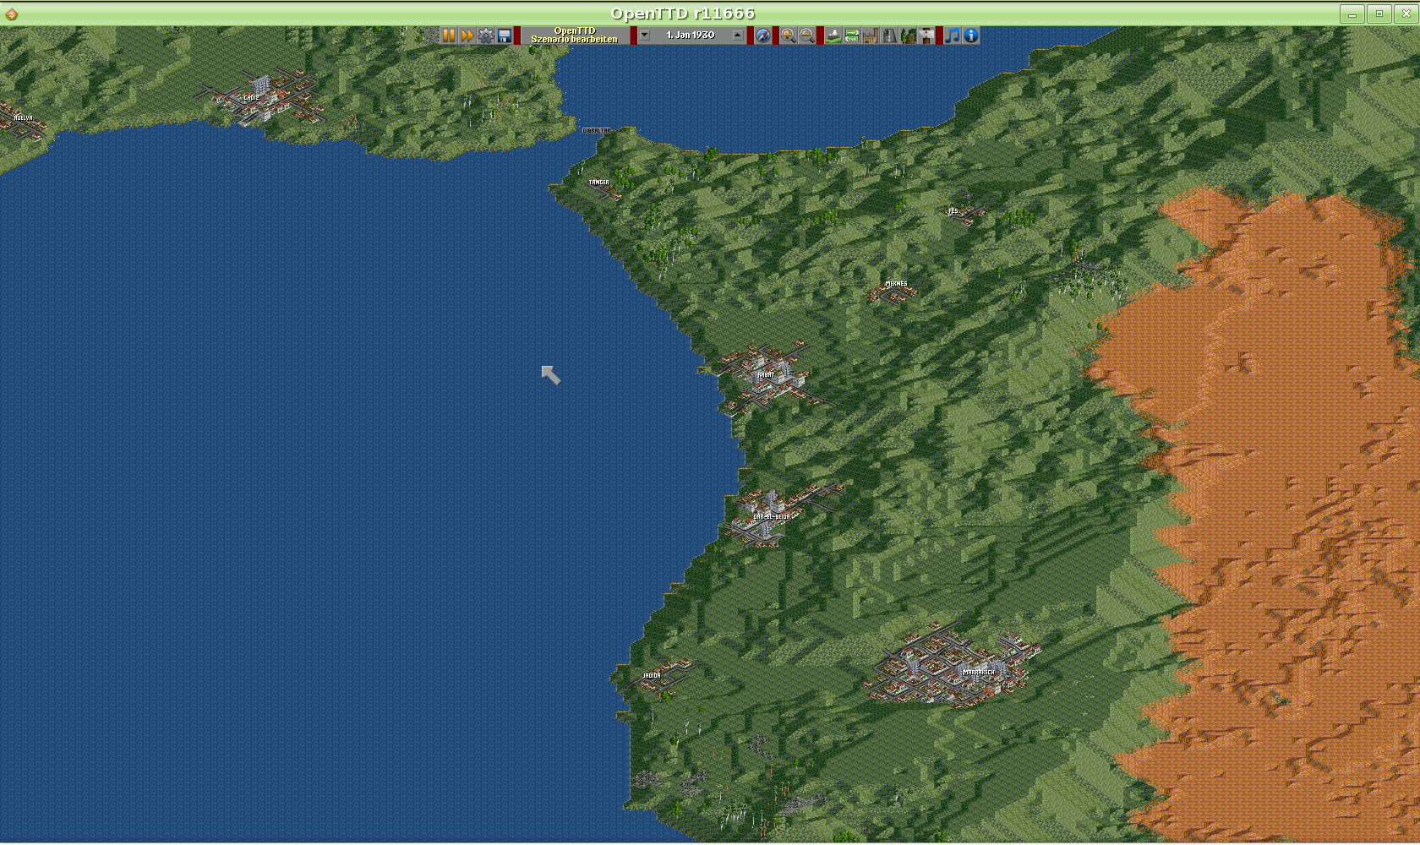Pause the game with the pause icon
This screenshot has width=1420, height=845.
coord(449,35)
